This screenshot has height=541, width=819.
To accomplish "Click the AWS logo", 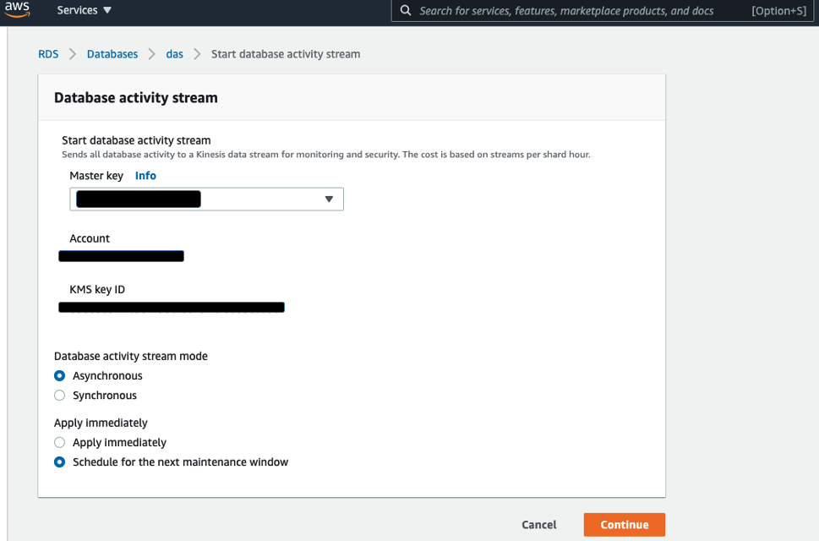I will pos(17,9).
